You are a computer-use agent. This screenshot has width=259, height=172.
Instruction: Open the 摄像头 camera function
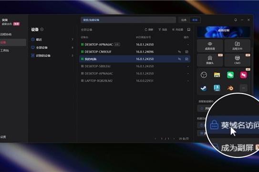pos(210,60)
